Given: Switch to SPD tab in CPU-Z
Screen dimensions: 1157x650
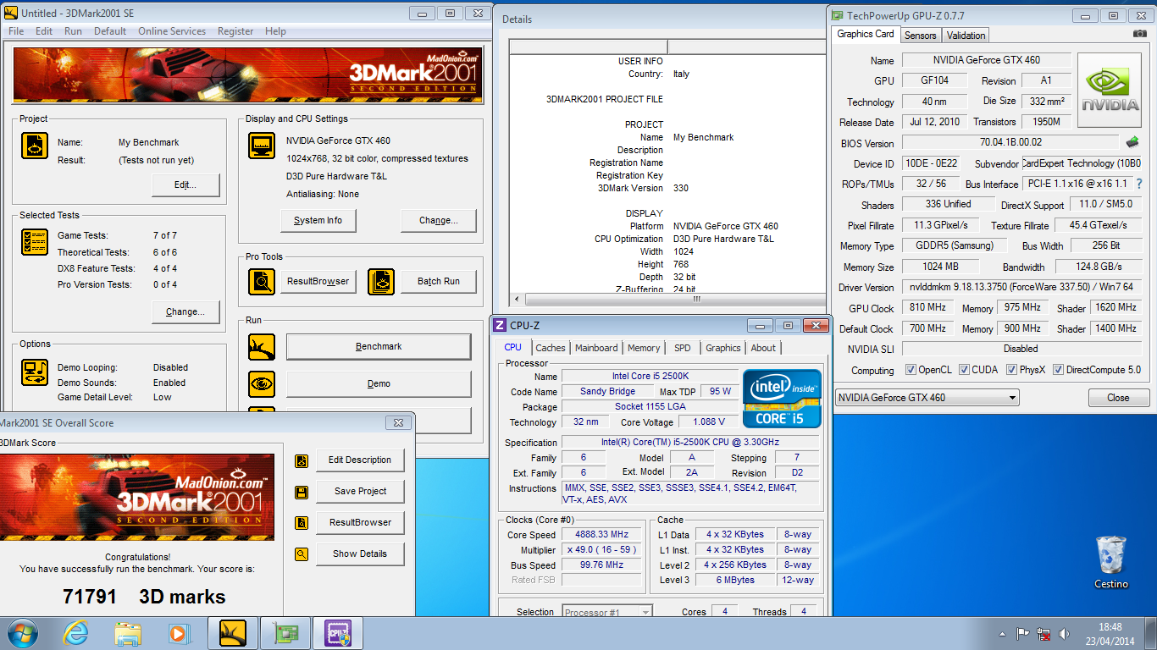Looking at the screenshot, I should [683, 348].
